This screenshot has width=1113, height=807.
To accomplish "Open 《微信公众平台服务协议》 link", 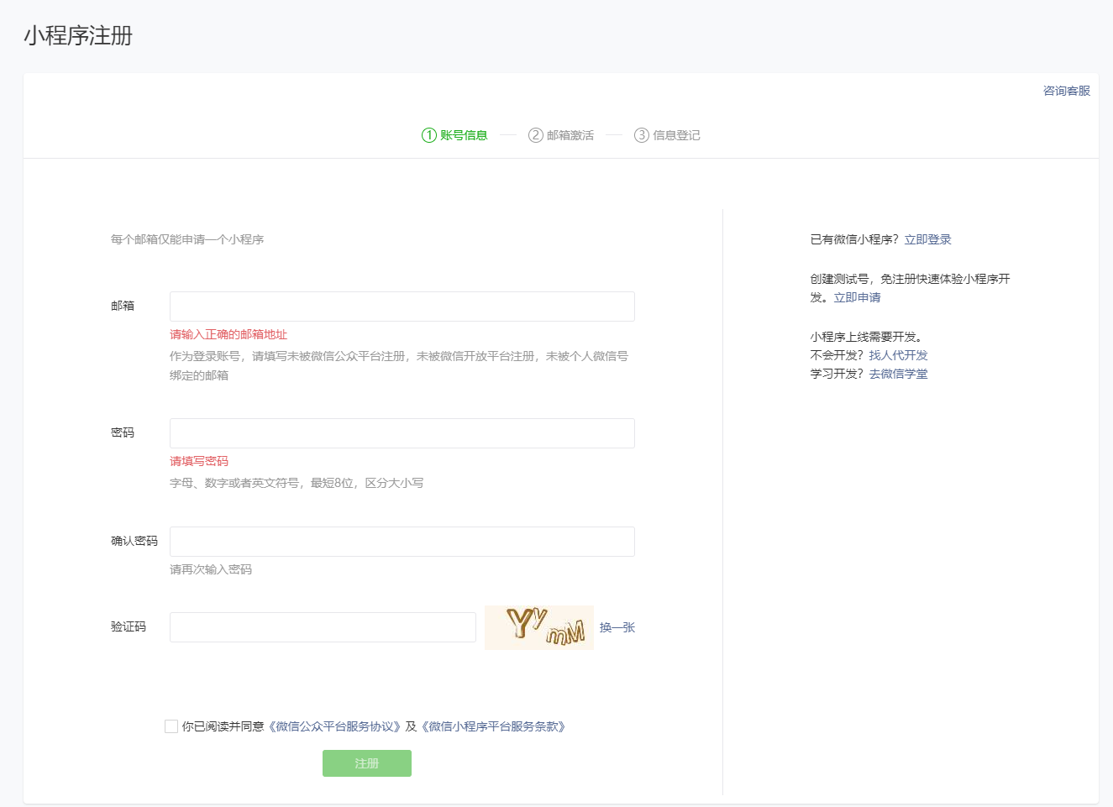I will (x=334, y=726).
